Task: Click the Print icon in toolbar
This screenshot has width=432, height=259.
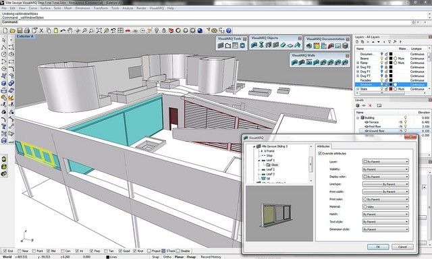Action: click(27, 30)
